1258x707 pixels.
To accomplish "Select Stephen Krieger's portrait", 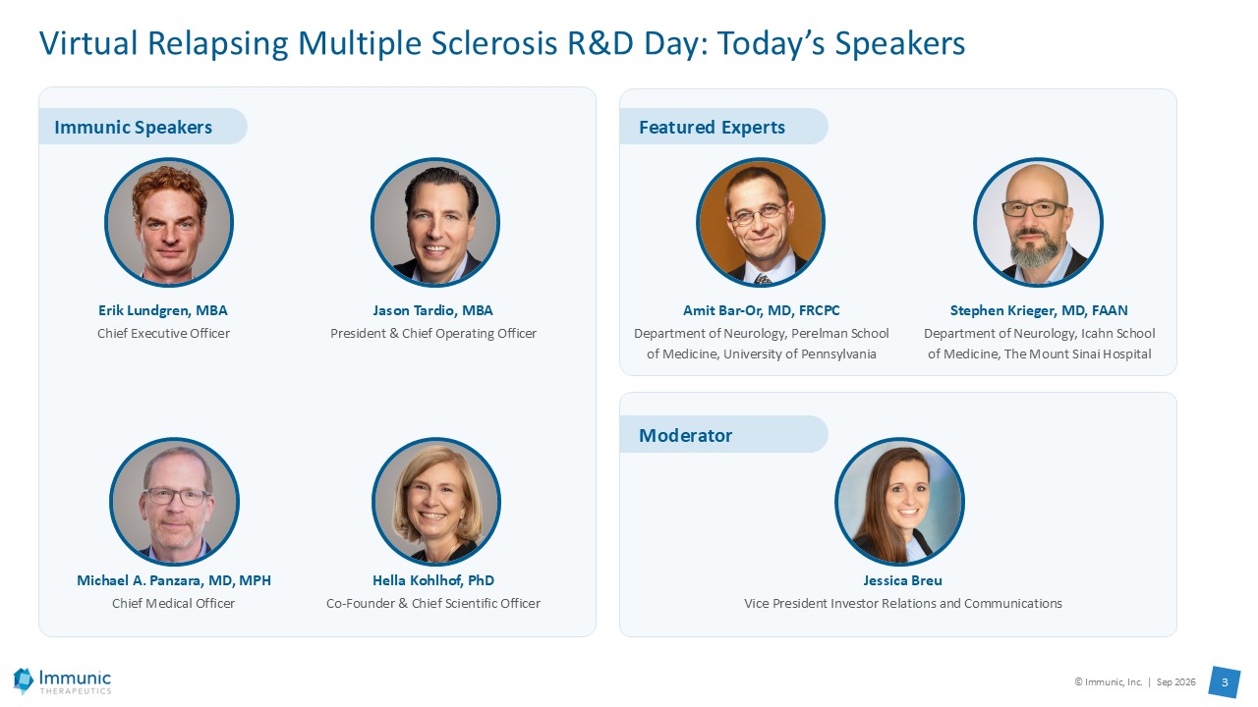I will (x=1038, y=222).
